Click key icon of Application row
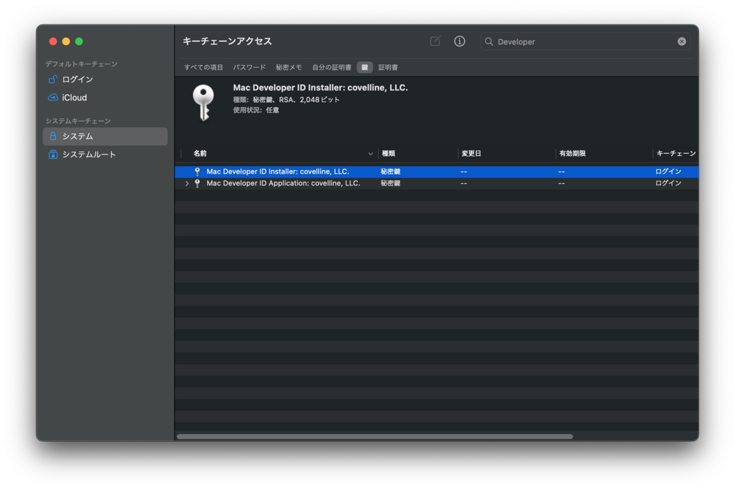 [x=197, y=184]
